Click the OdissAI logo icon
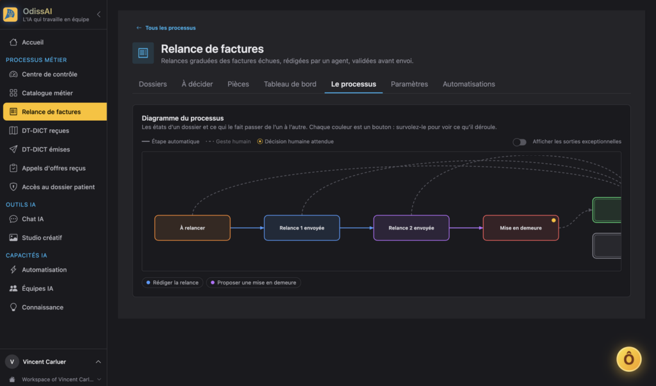Viewport: 656px width, 386px height. click(x=10, y=14)
